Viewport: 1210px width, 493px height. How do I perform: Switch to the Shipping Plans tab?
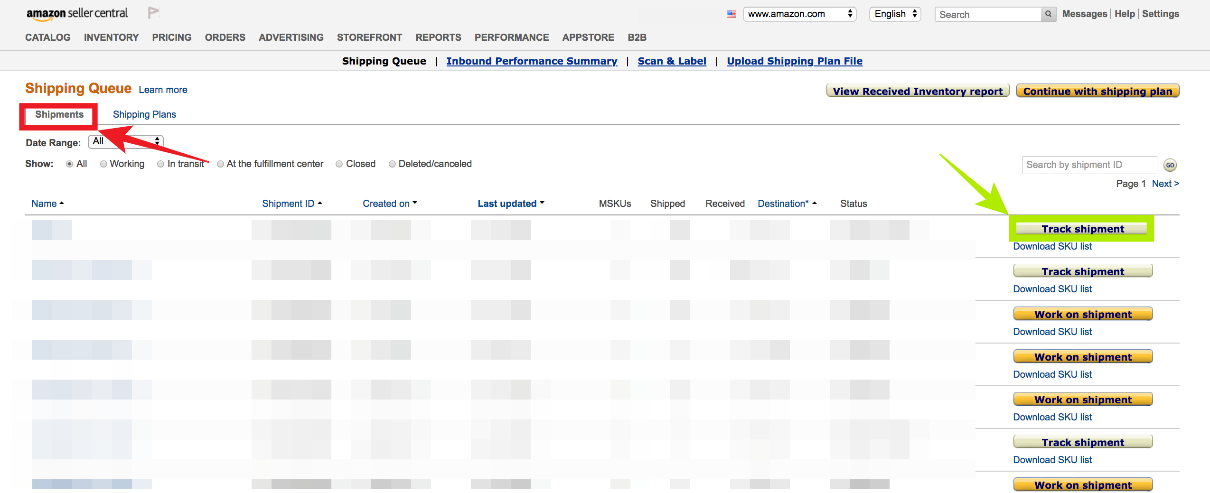[144, 114]
